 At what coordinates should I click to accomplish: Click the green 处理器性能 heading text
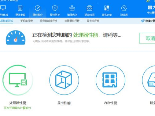86,35
